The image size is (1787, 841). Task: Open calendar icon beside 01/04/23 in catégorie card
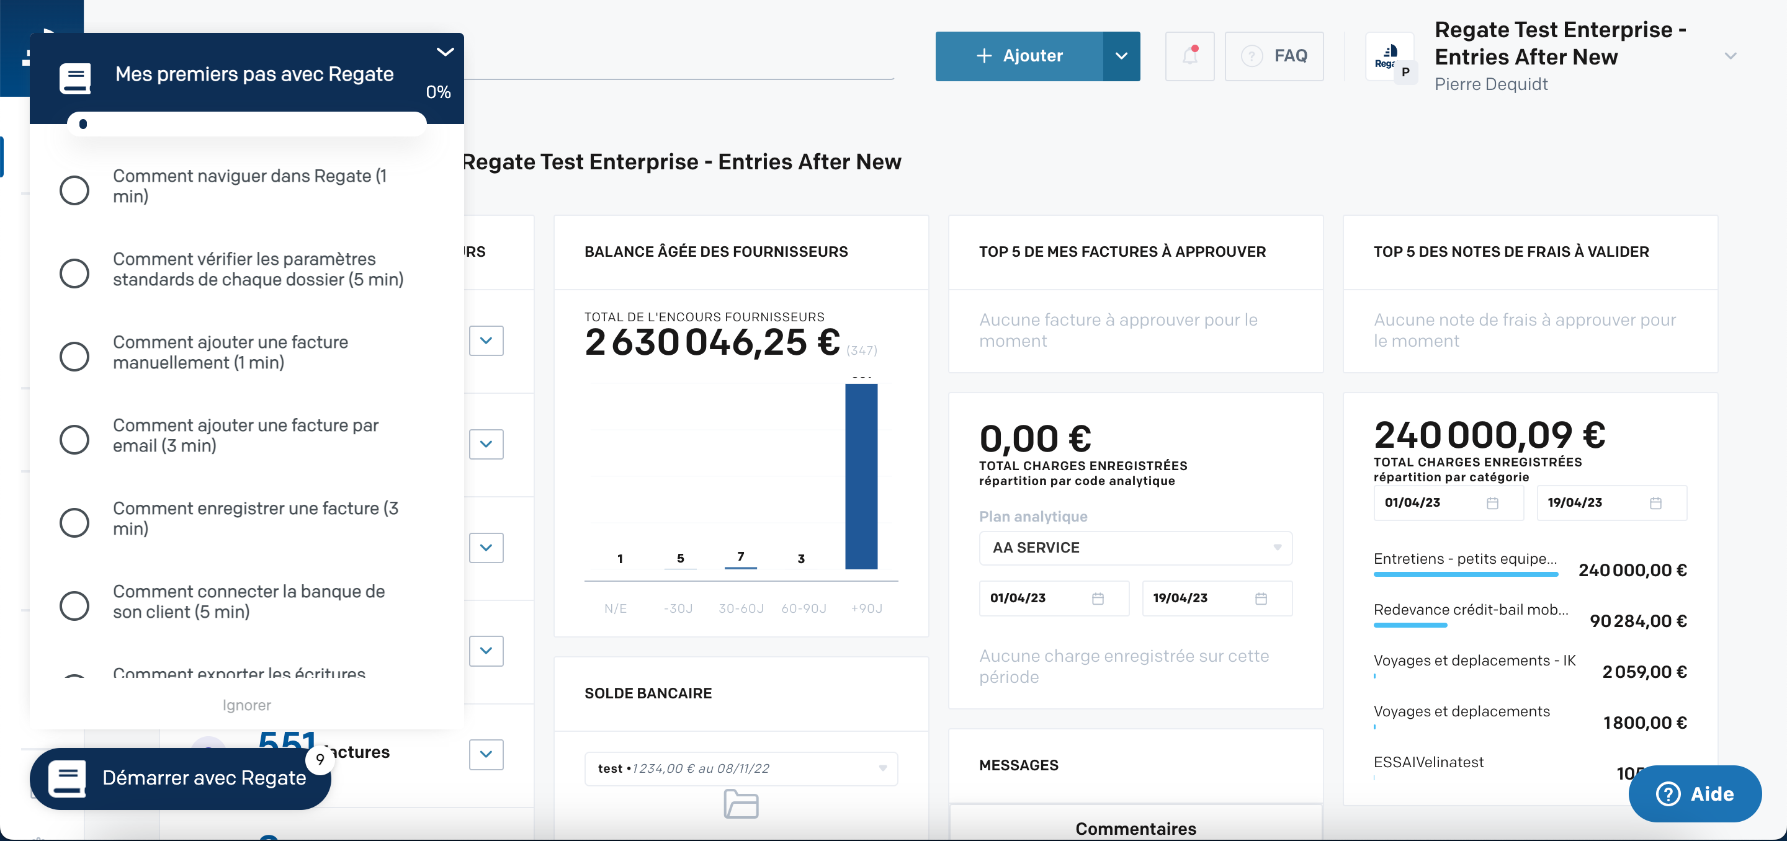tap(1492, 502)
